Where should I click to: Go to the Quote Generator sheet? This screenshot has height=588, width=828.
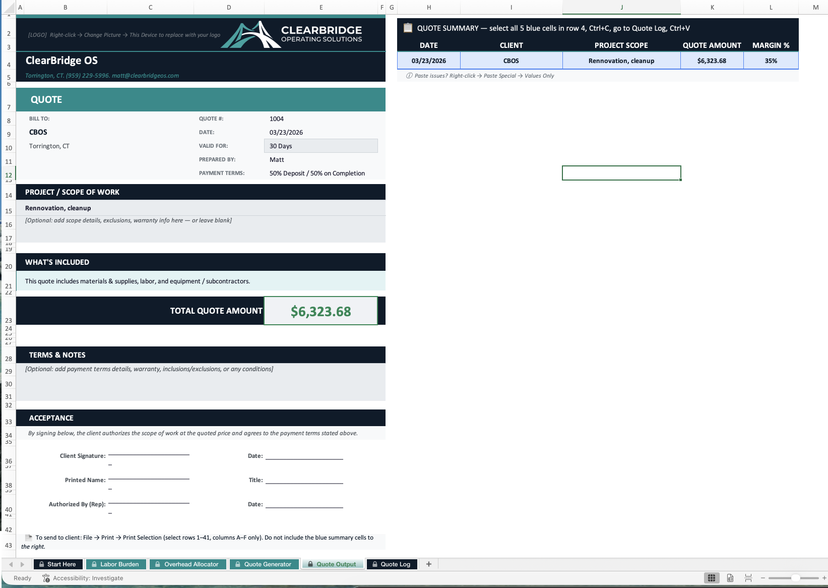[x=264, y=564]
